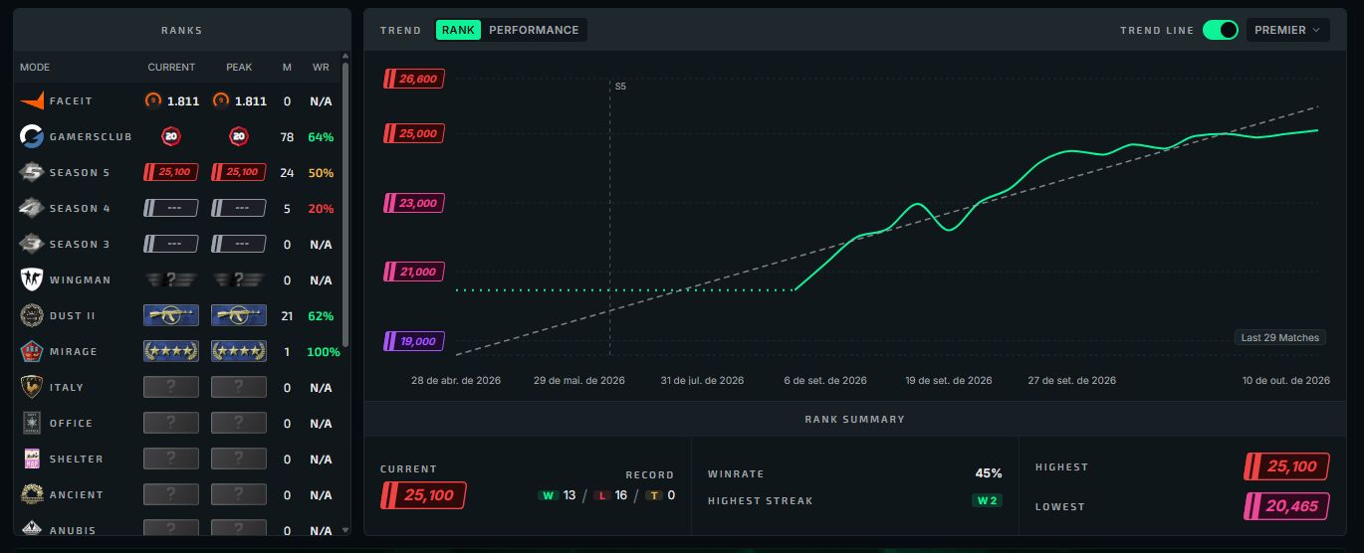Select the Office map icon
1364x553 pixels.
pos(32,423)
